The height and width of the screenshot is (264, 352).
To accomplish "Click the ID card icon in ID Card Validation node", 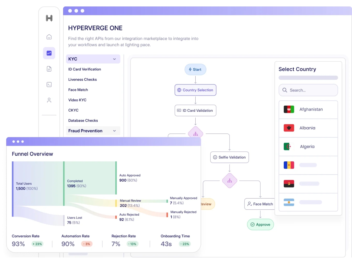I will [x=179, y=111].
